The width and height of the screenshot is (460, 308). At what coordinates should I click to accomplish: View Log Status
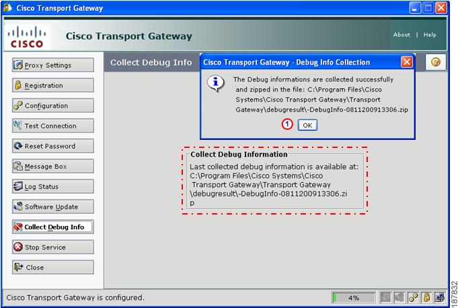(53, 186)
